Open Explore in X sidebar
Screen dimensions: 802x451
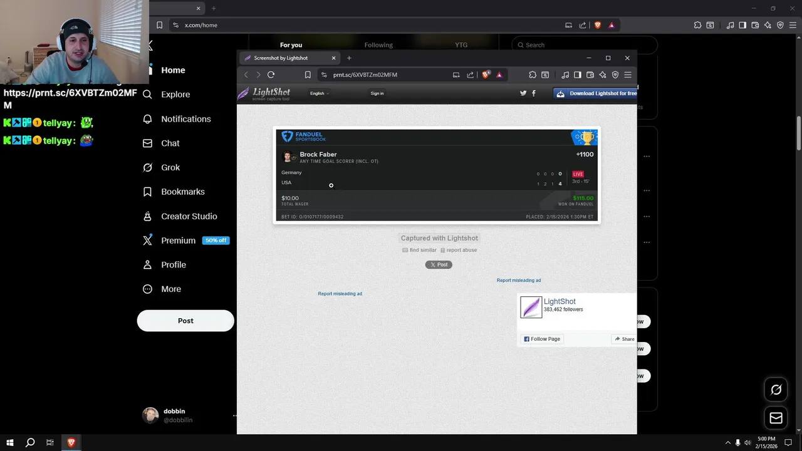tap(166, 95)
